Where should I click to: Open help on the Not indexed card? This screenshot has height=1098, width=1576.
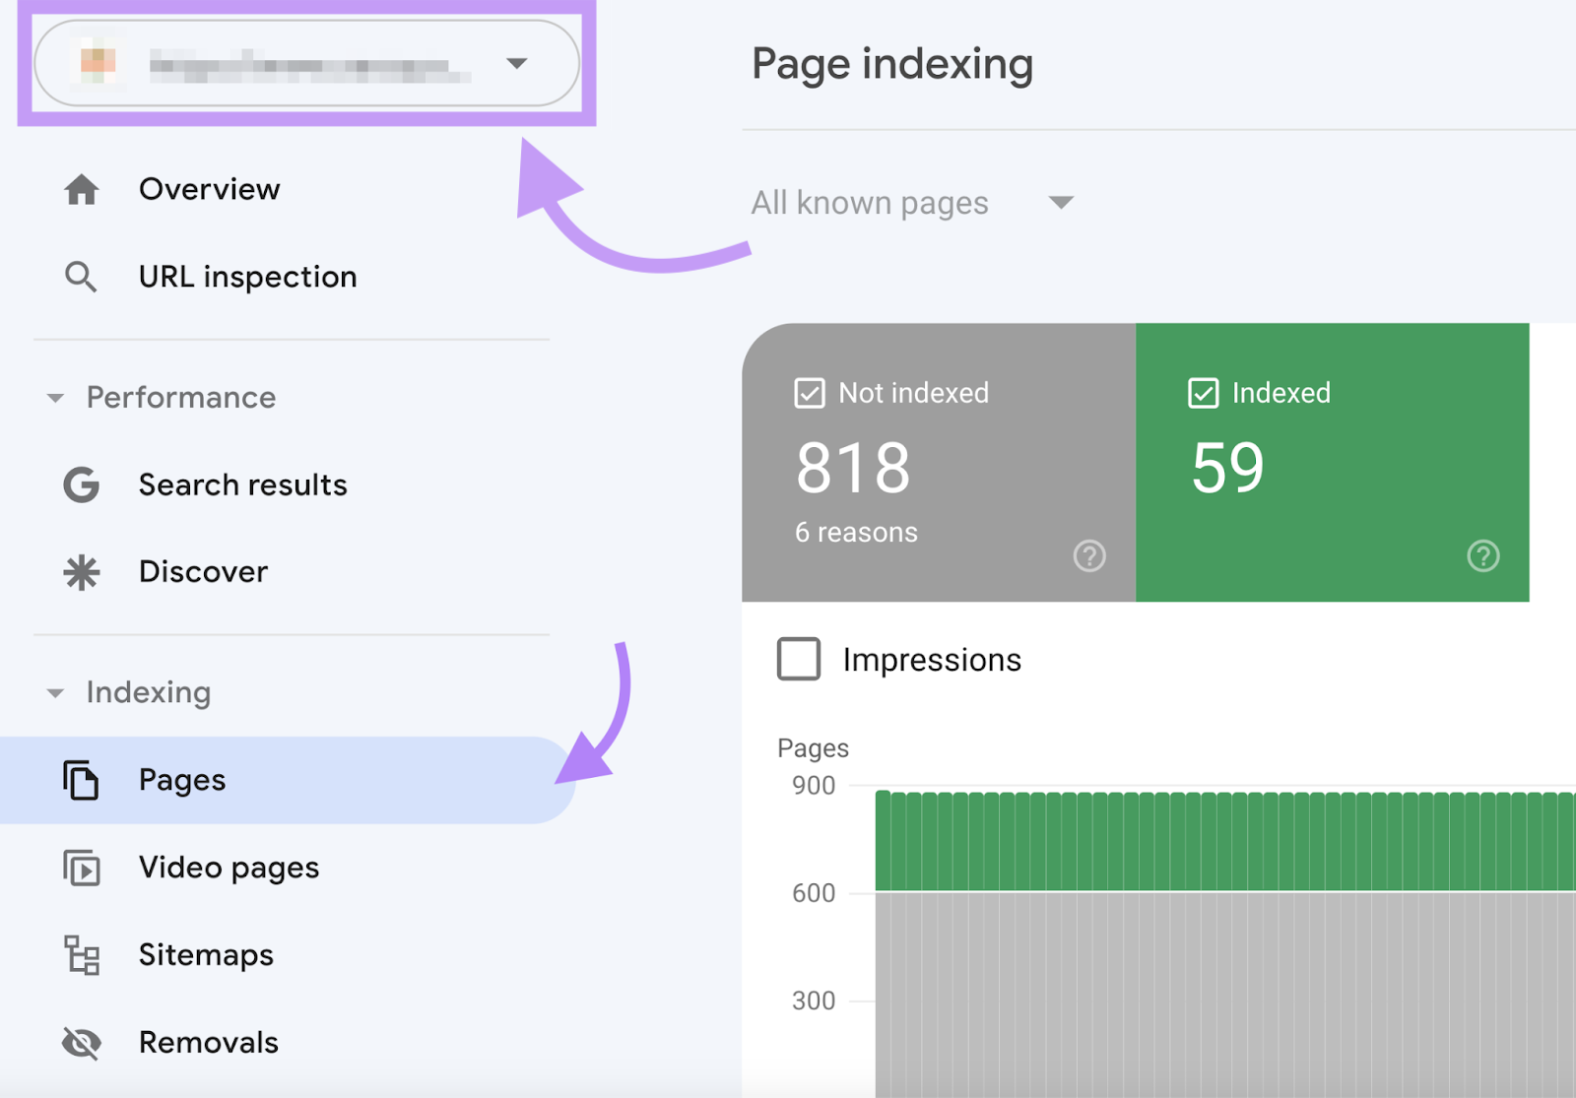pyautogui.click(x=1089, y=556)
